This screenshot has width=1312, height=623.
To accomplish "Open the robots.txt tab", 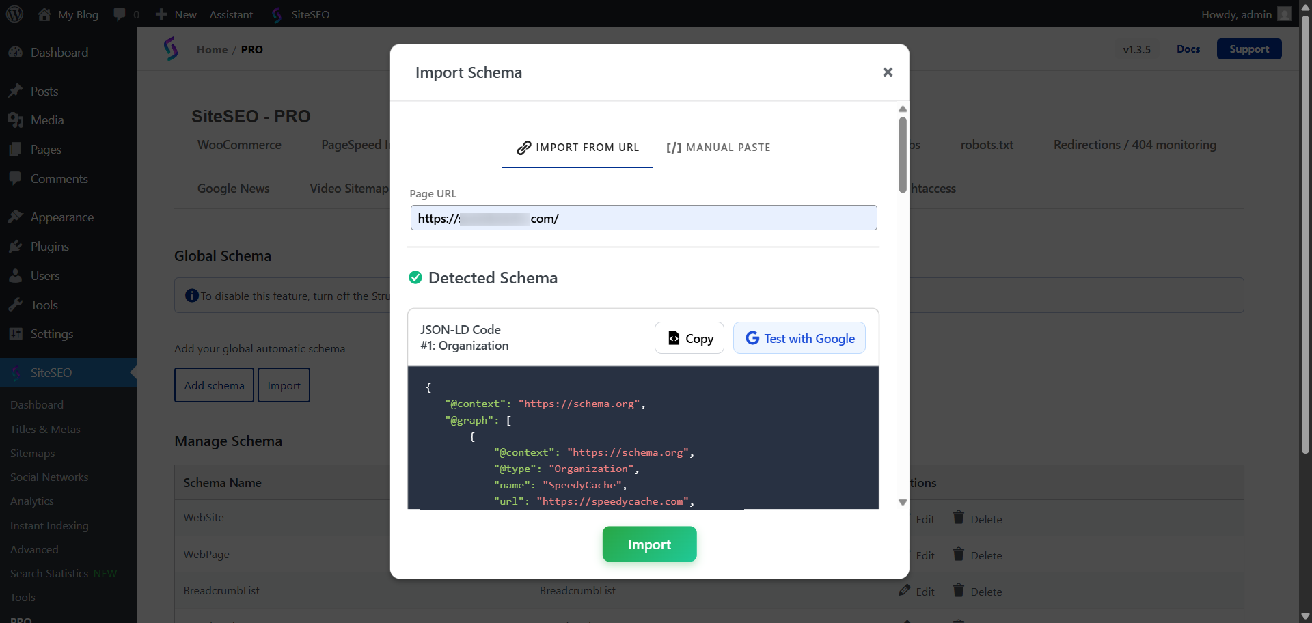I will point(987,145).
